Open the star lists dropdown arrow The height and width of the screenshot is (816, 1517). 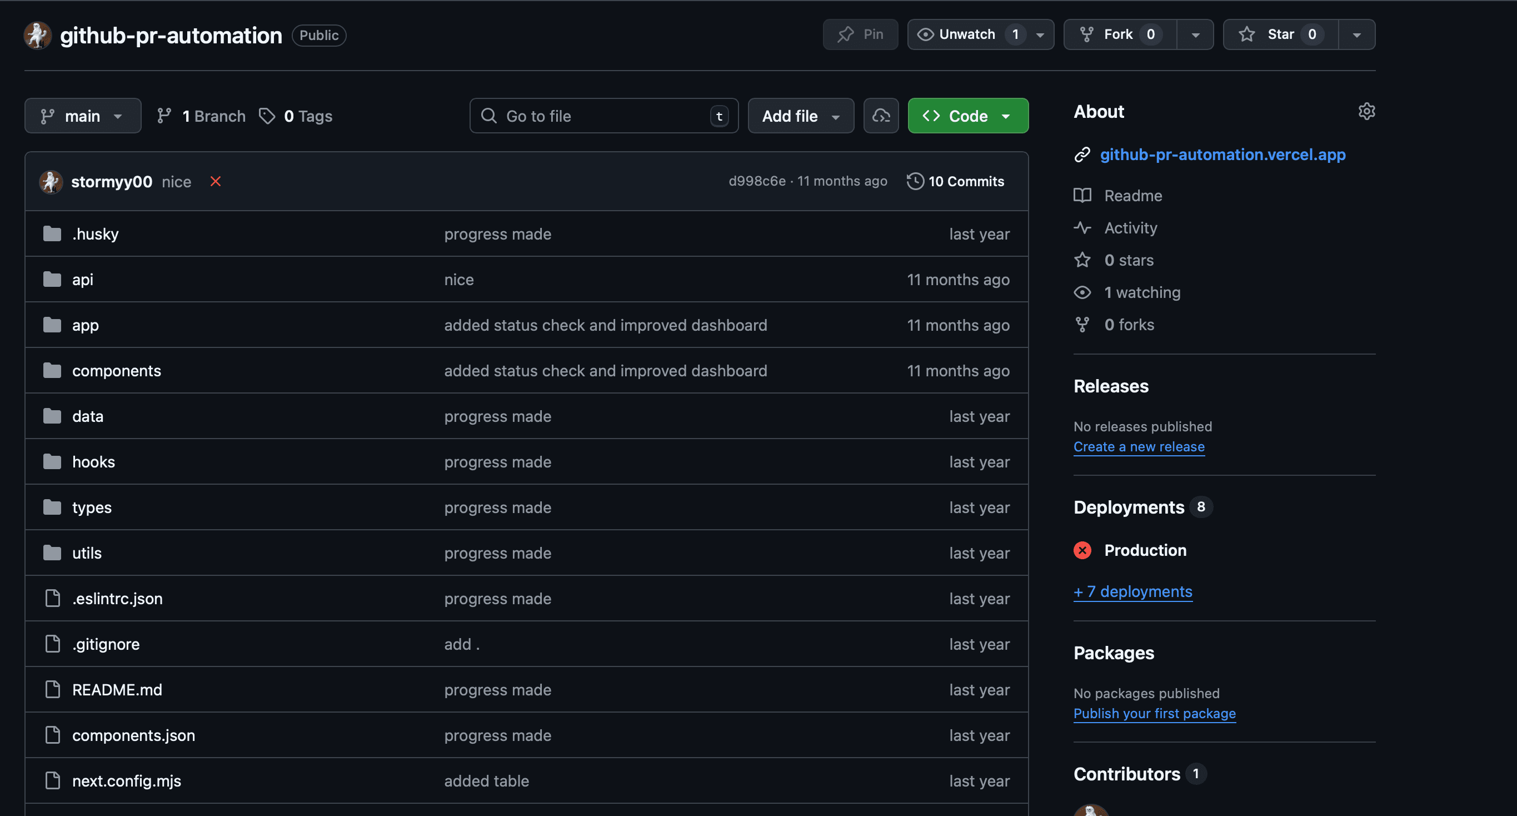click(1356, 35)
